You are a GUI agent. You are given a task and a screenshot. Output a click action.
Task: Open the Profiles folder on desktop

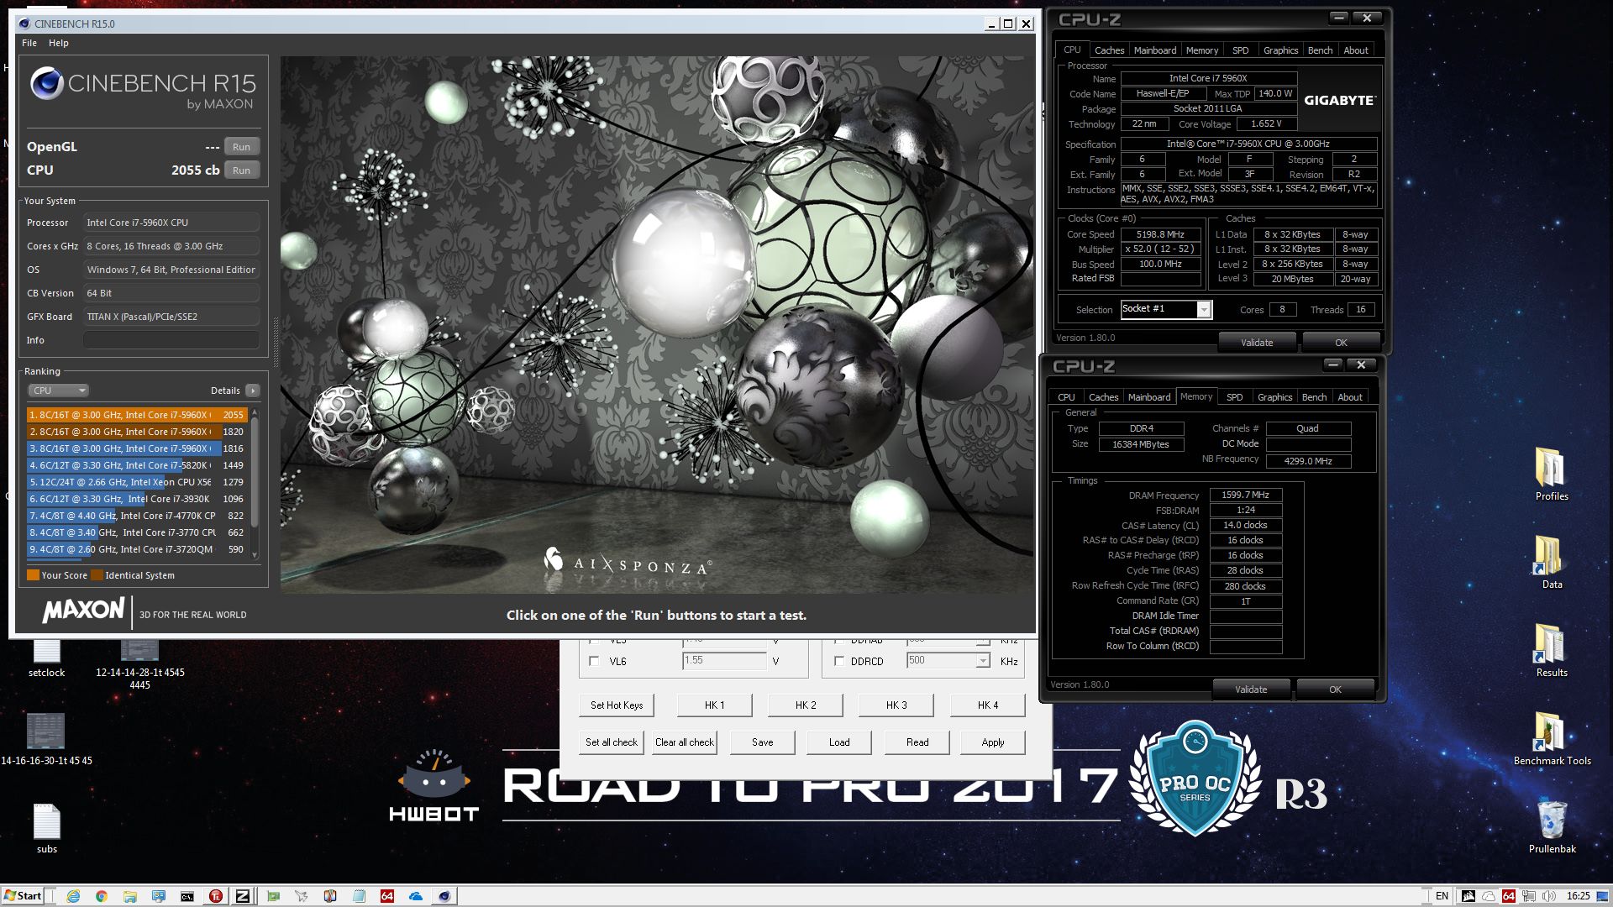click(x=1552, y=474)
